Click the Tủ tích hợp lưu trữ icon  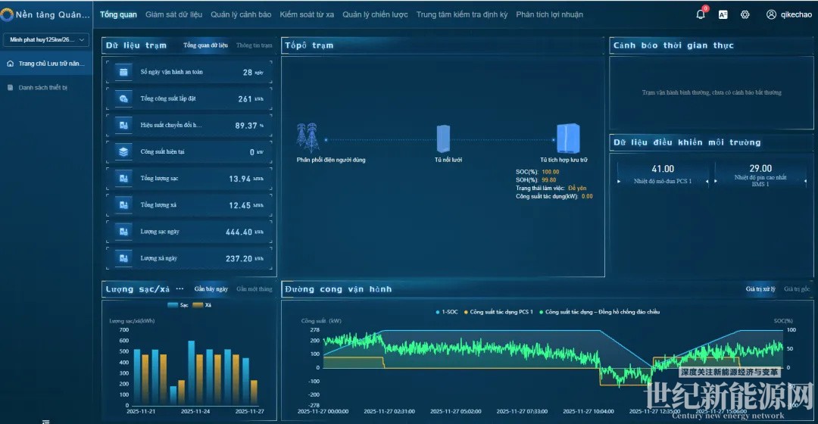pos(567,139)
